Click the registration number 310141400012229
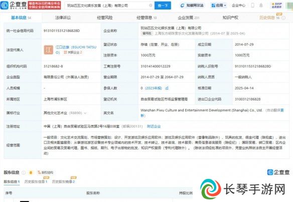 tap(156, 66)
